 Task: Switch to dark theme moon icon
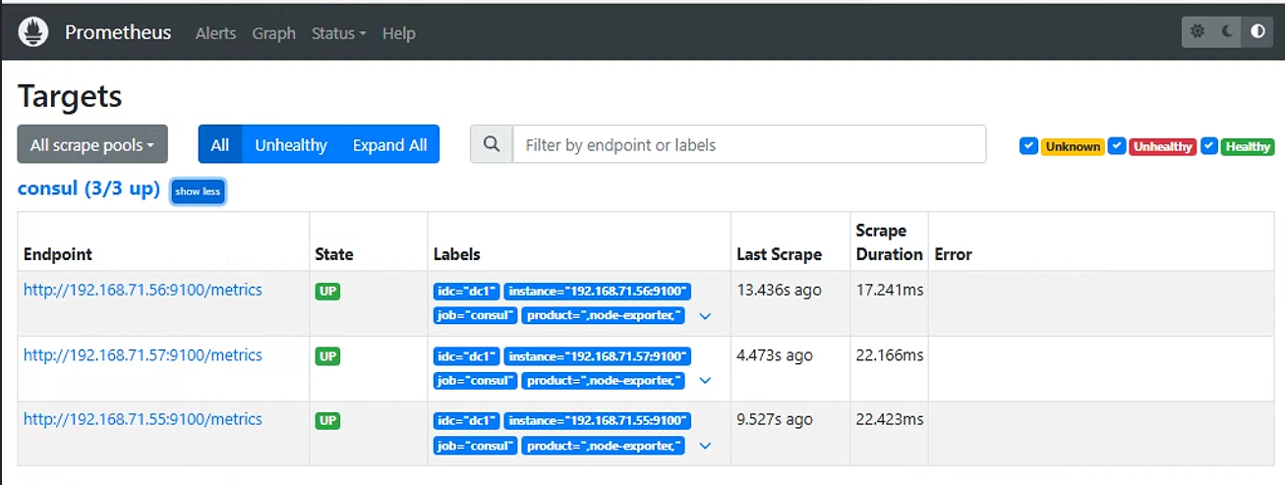1227,31
